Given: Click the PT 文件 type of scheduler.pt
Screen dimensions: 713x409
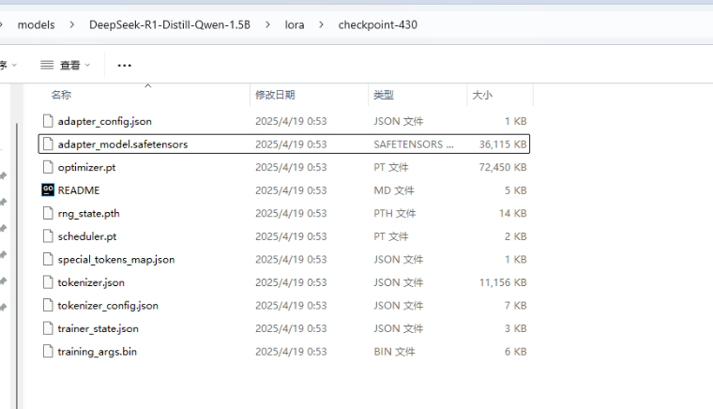Looking at the screenshot, I should (391, 236).
